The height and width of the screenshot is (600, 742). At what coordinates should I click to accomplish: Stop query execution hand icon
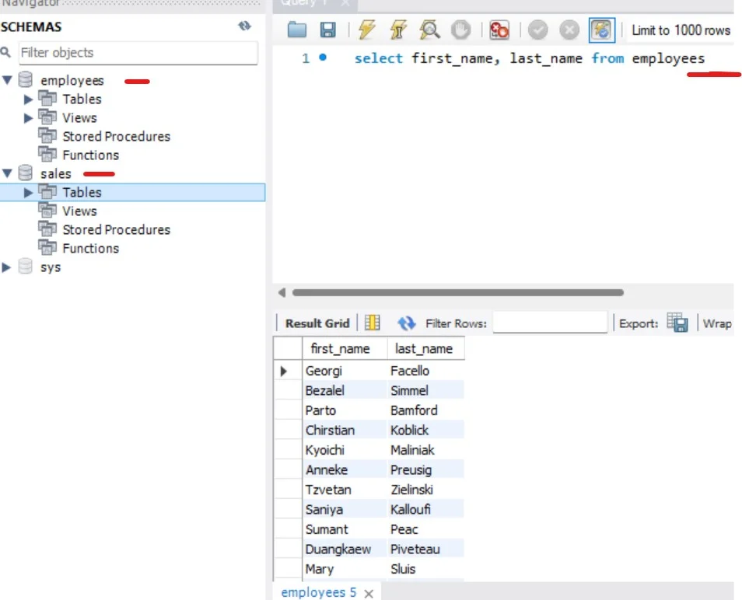pos(461,30)
